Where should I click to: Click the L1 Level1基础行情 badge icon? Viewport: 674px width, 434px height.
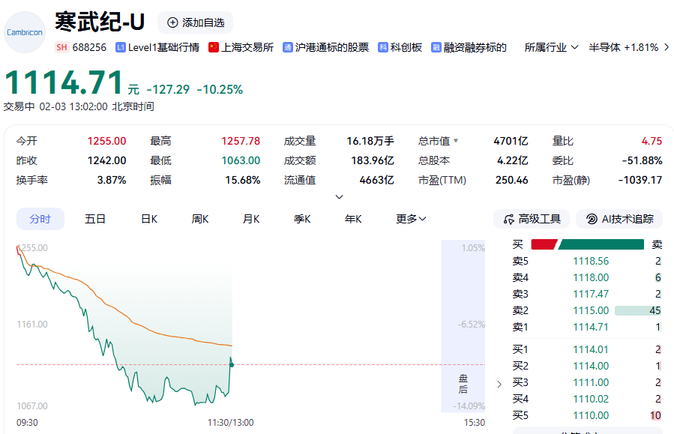(121, 47)
